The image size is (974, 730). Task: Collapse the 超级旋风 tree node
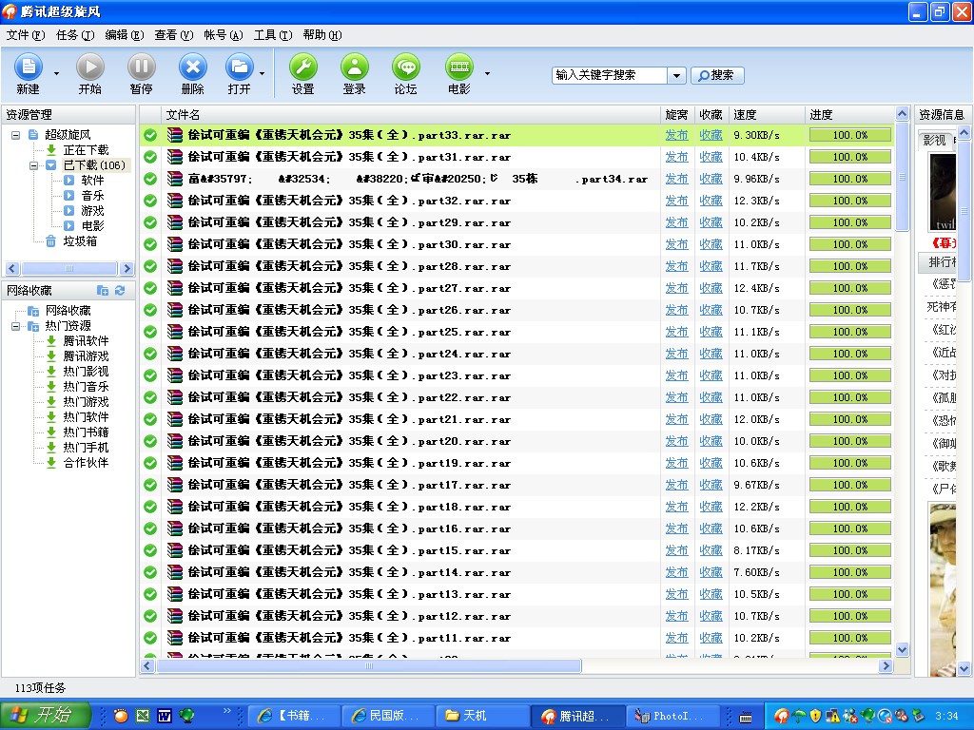point(15,135)
